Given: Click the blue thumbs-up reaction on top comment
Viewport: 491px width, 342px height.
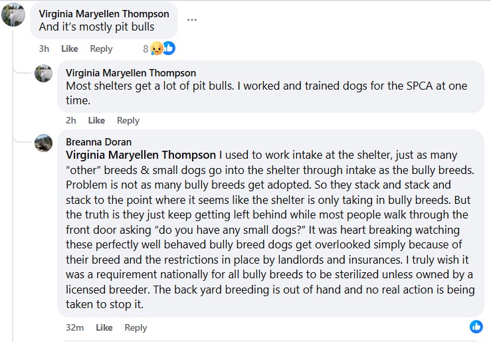Looking at the screenshot, I should [x=169, y=48].
